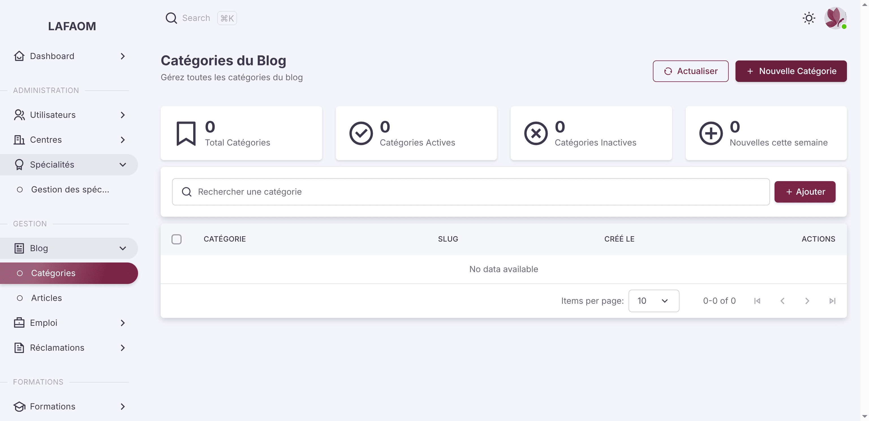Image resolution: width=869 pixels, height=421 pixels.
Task: Go to previous page of table
Action: [782, 301]
